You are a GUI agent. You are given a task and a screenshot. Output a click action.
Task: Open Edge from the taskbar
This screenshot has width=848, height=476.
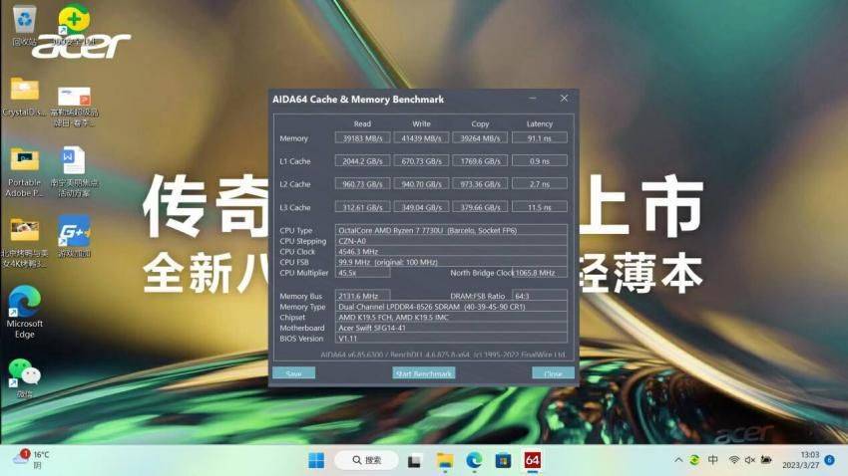tap(474, 460)
